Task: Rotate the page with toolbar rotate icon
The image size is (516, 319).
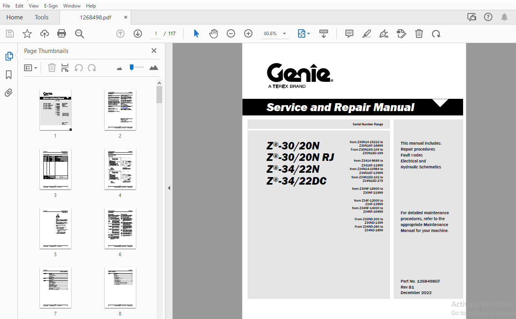Action: pyautogui.click(x=436, y=34)
